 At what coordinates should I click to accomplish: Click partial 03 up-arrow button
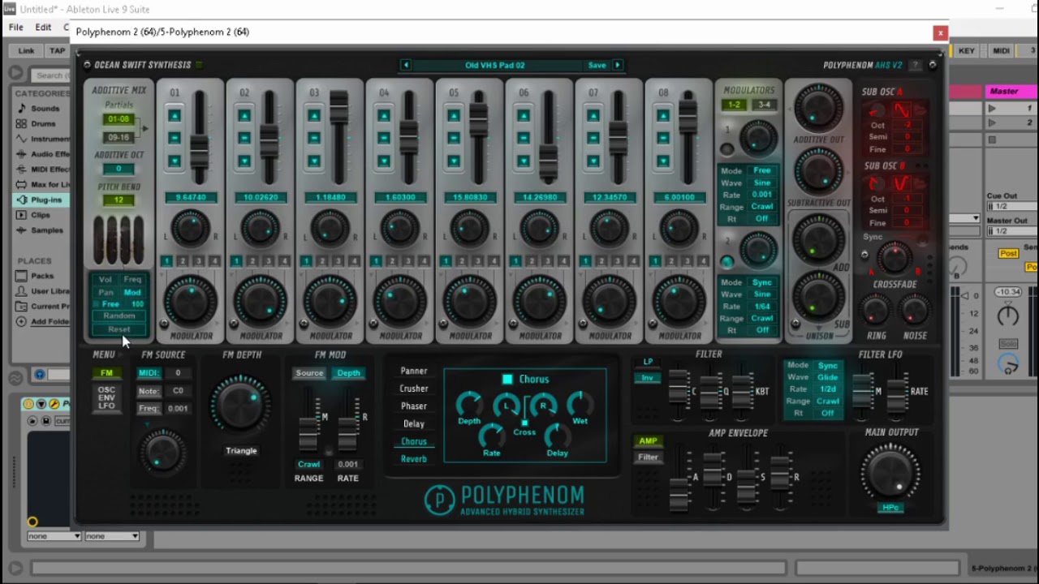[x=314, y=116]
